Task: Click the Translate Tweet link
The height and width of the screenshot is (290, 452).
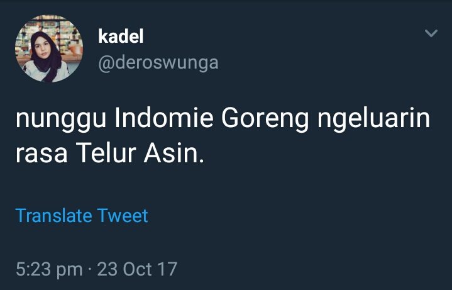Action: coord(82,216)
